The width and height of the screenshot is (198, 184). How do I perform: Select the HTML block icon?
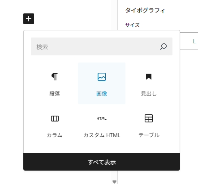[102, 118]
